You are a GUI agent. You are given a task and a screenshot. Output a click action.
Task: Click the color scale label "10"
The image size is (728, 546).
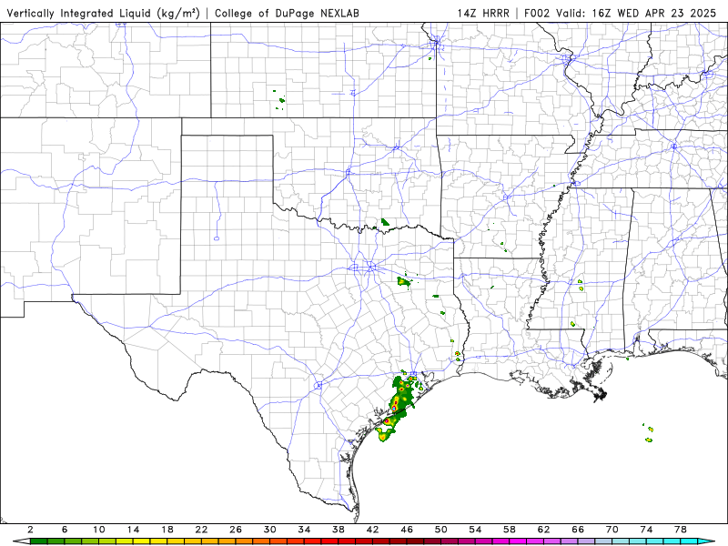99,530
